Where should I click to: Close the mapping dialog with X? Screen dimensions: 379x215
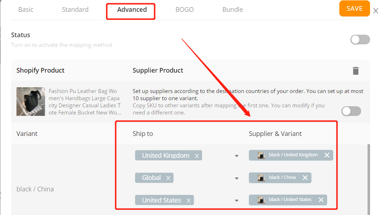pyautogui.click(x=375, y=11)
